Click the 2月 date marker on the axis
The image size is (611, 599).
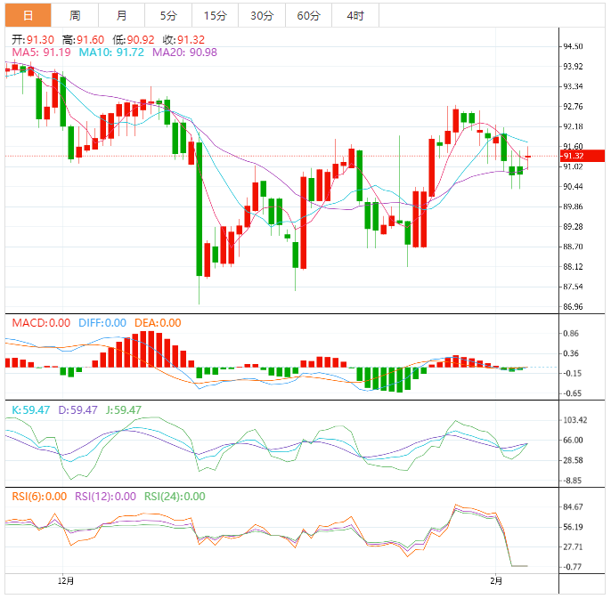[495, 581]
